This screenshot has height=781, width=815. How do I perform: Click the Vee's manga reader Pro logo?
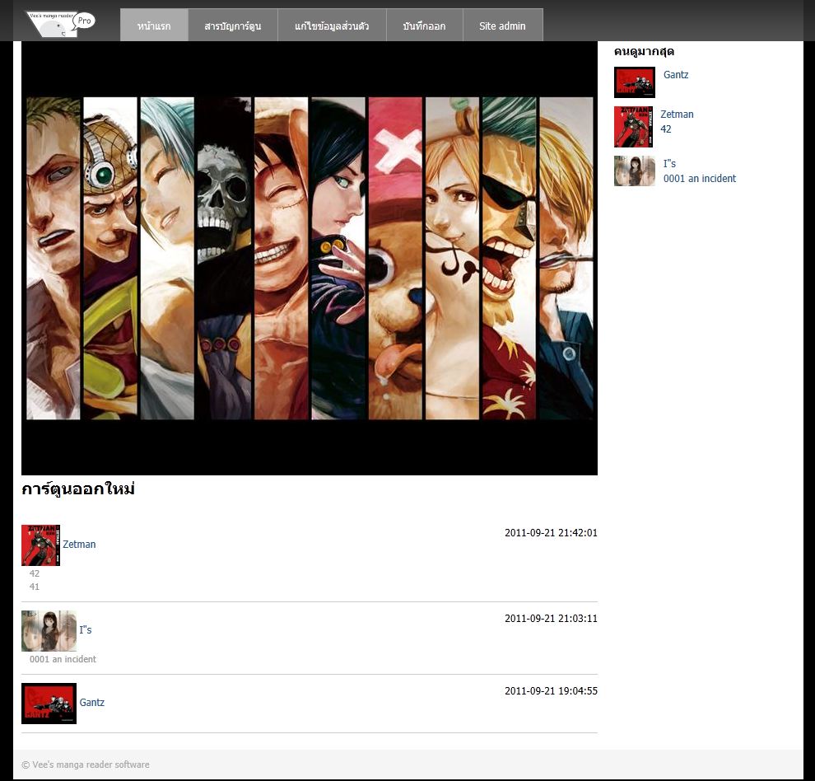point(60,24)
